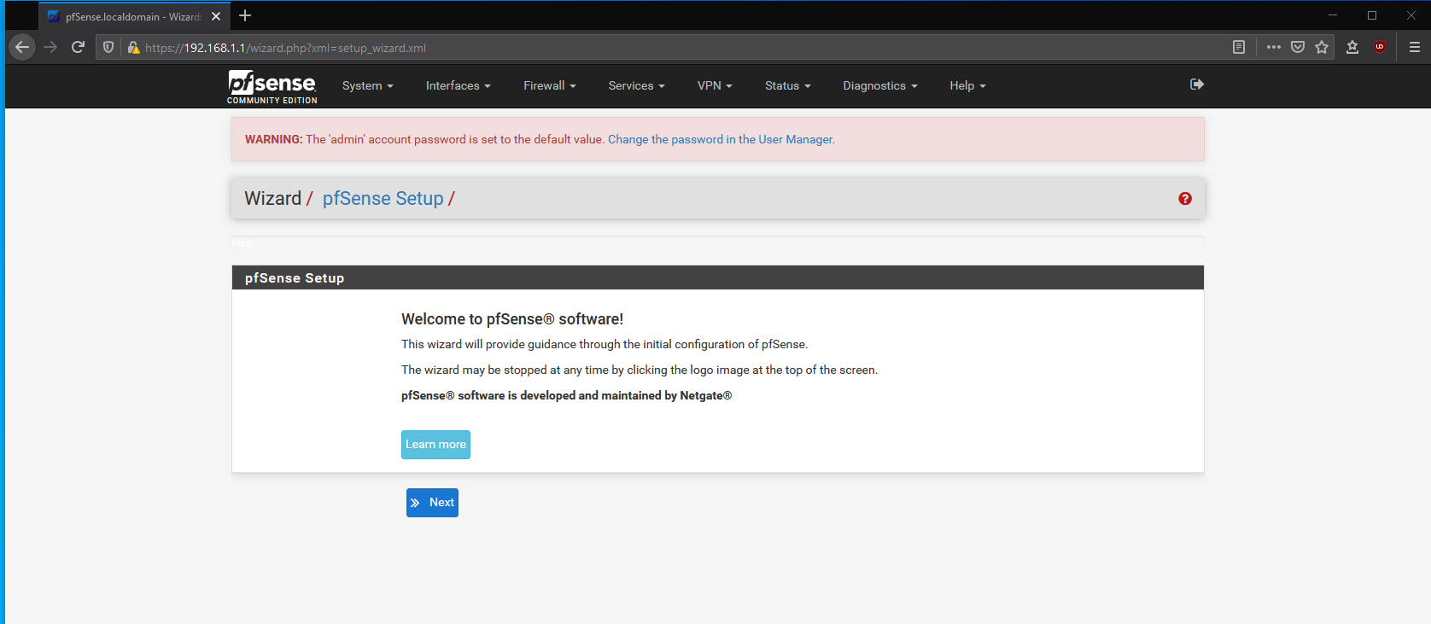Select the pfSense.localdomain Wizard tab
This screenshot has height=624, width=1431.
[x=134, y=16]
